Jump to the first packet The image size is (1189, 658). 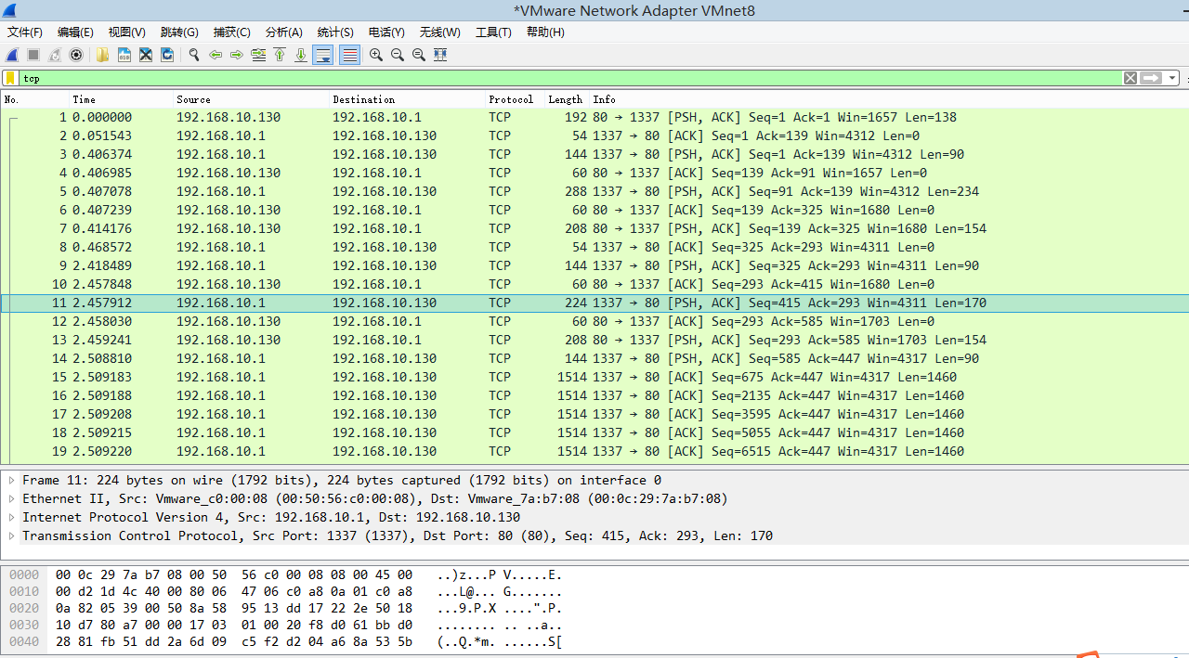pyautogui.click(x=280, y=55)
